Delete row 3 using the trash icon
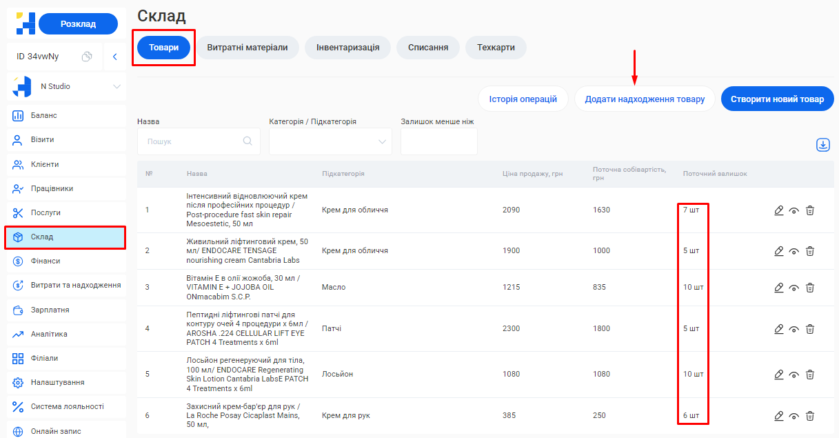Screen dimensions: 839x438 810,288
